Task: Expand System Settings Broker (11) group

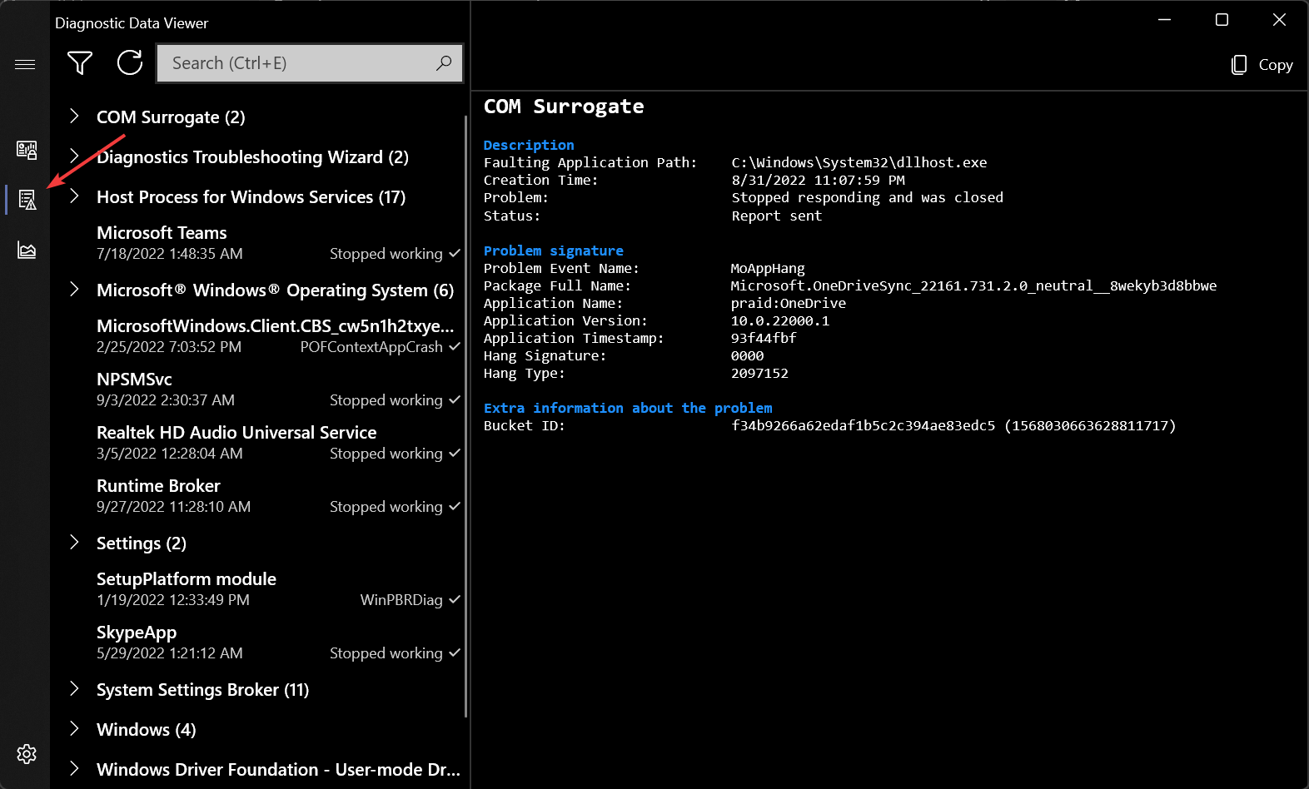Action: point(74,689)
